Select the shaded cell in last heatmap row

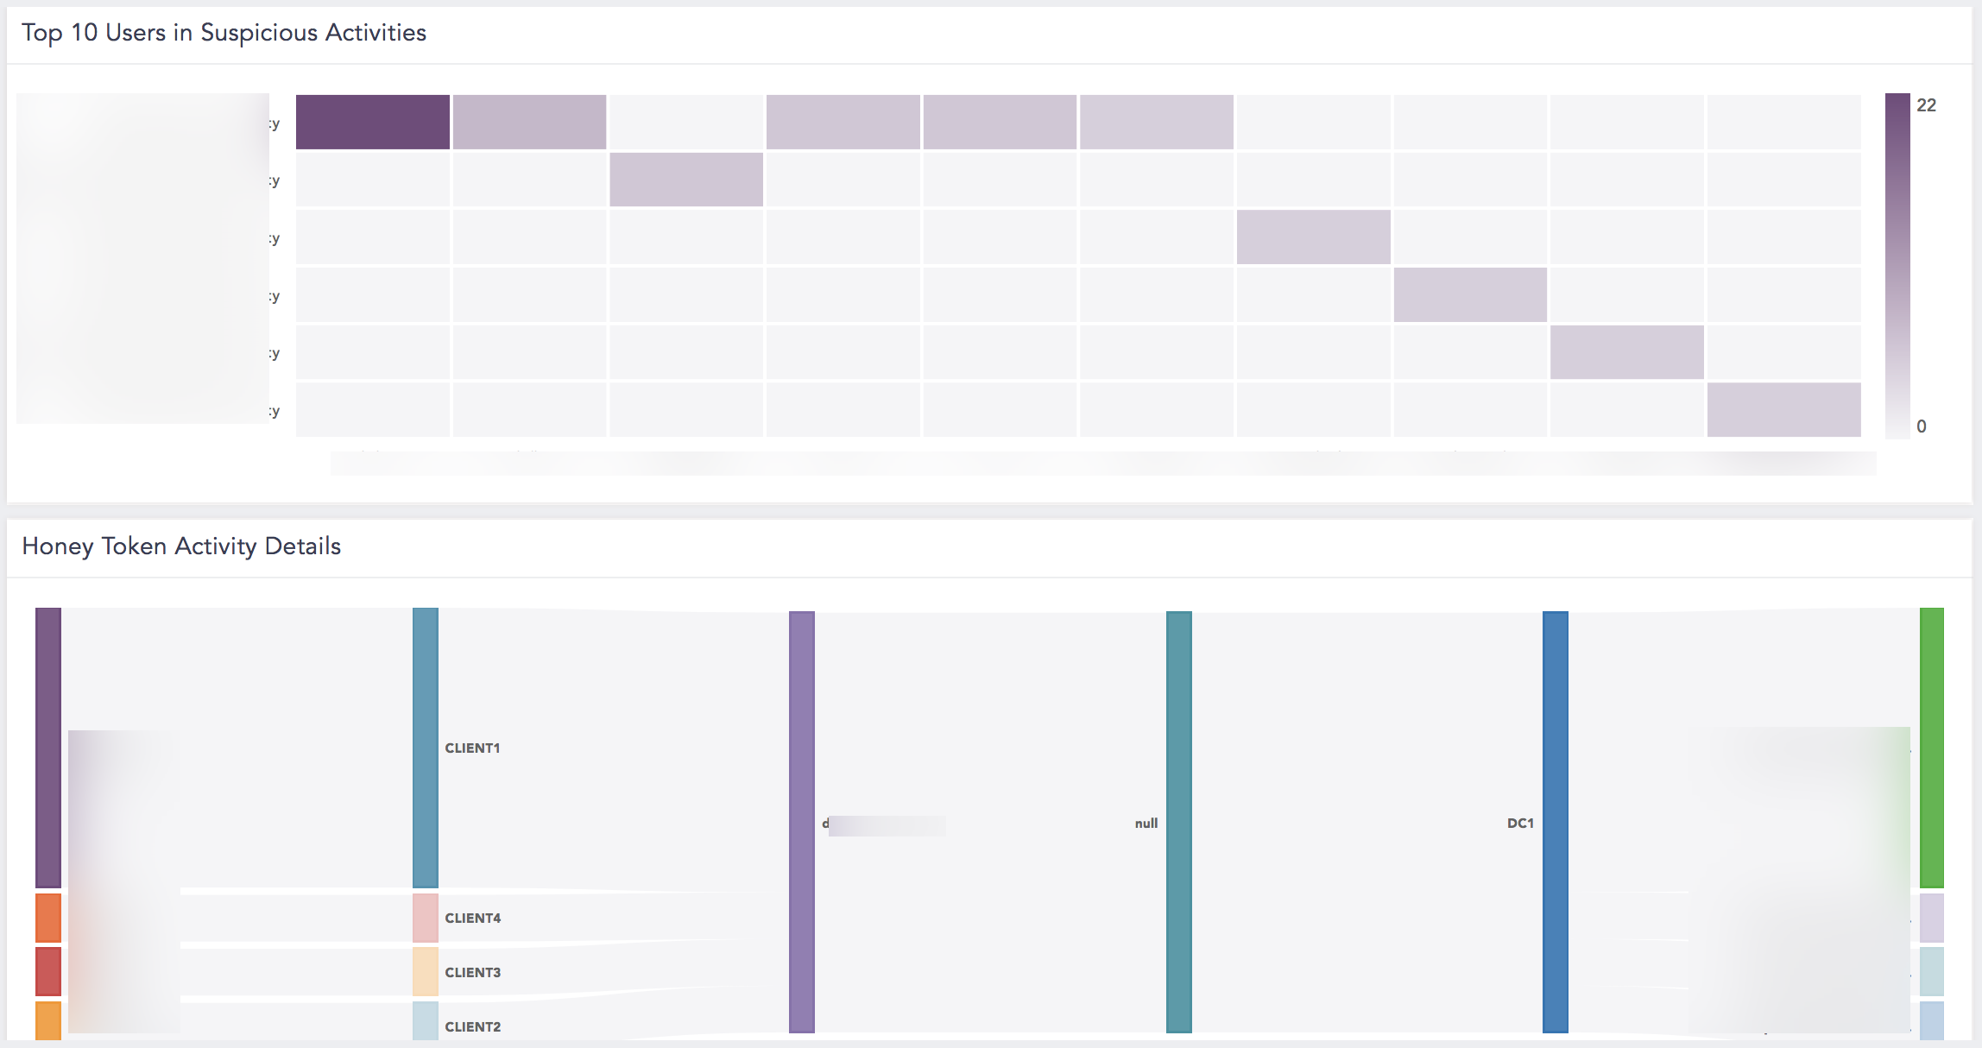coord(1783,410)
